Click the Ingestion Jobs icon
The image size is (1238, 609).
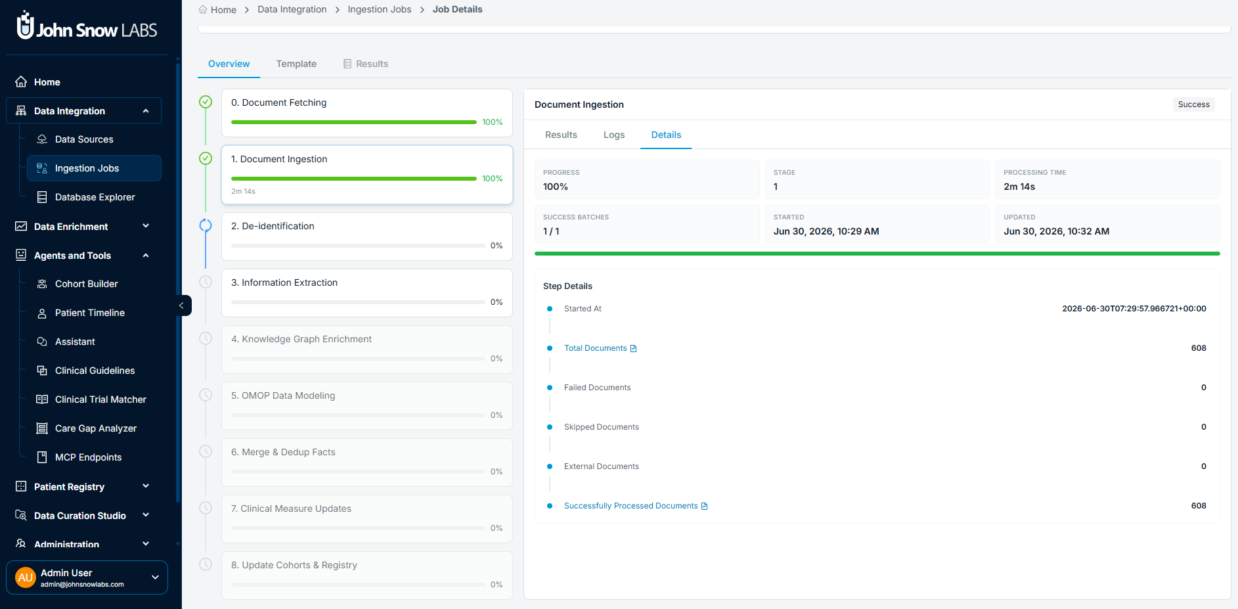click(42, 168)
